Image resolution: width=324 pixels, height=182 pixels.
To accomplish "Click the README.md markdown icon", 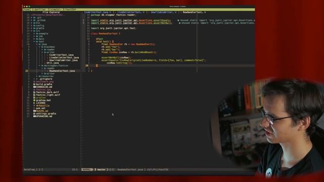I will point(34,111).
